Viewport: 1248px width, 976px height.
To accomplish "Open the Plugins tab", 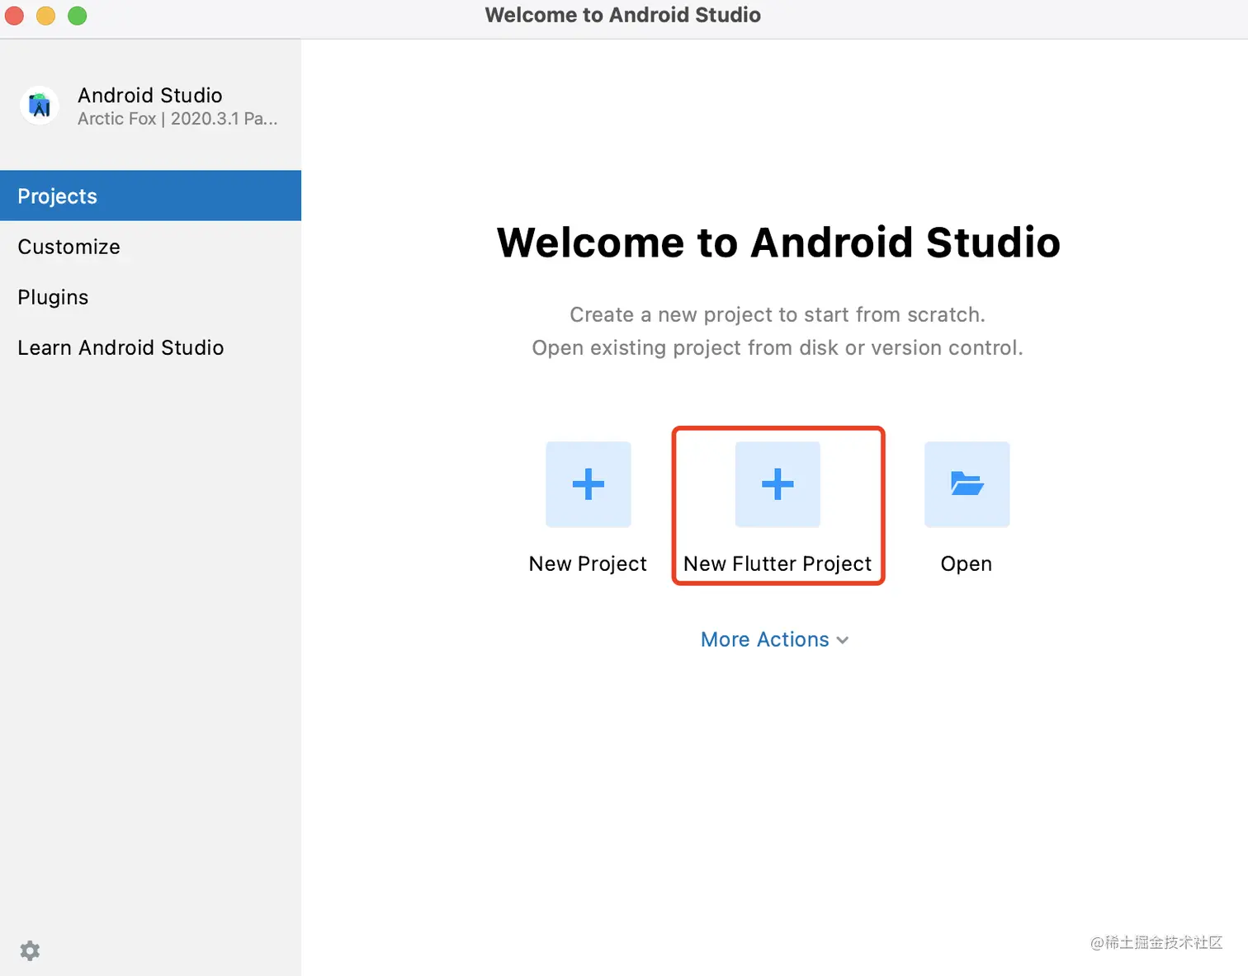I will point(150,297).
